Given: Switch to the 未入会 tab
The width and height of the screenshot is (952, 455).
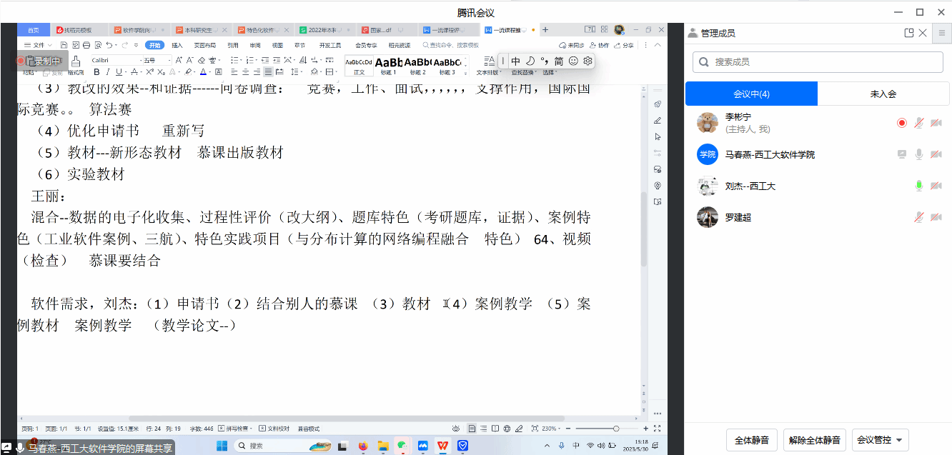Looking at the screenshot, I should click(x=883, y=94).
